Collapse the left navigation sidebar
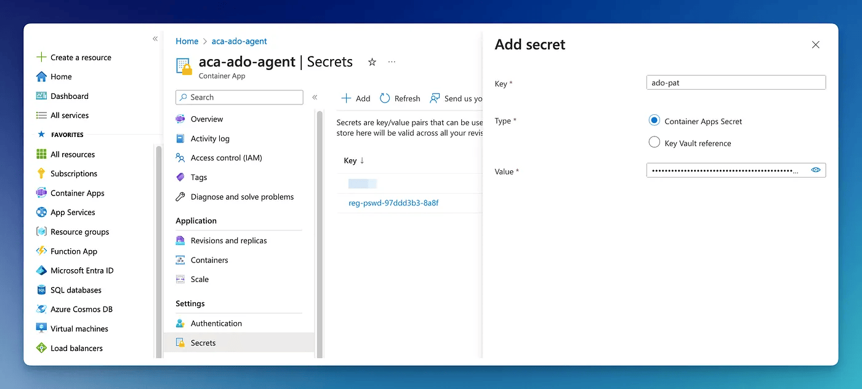 [x=155, y=38]
